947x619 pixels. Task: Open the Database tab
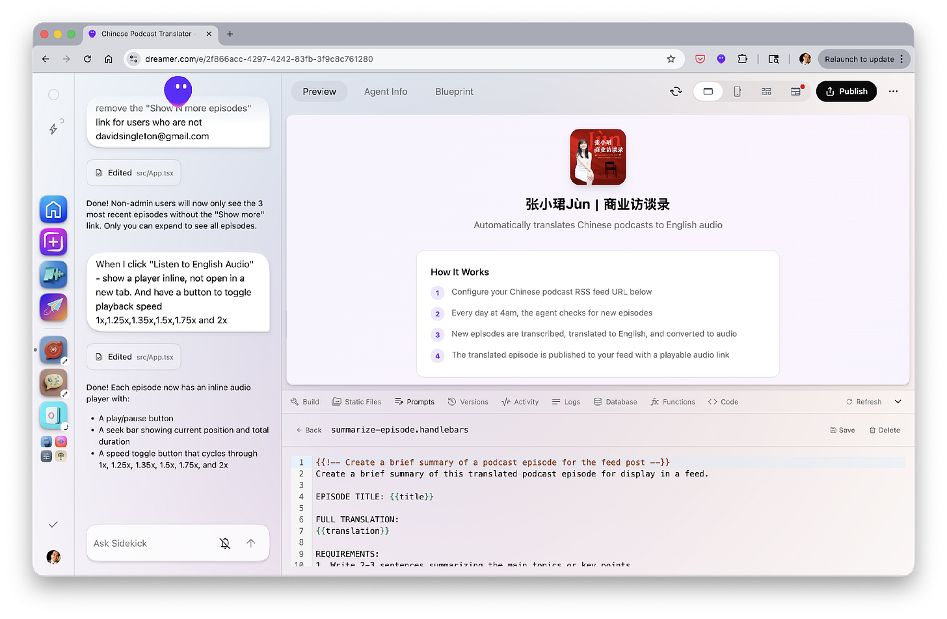click(615, 402)
